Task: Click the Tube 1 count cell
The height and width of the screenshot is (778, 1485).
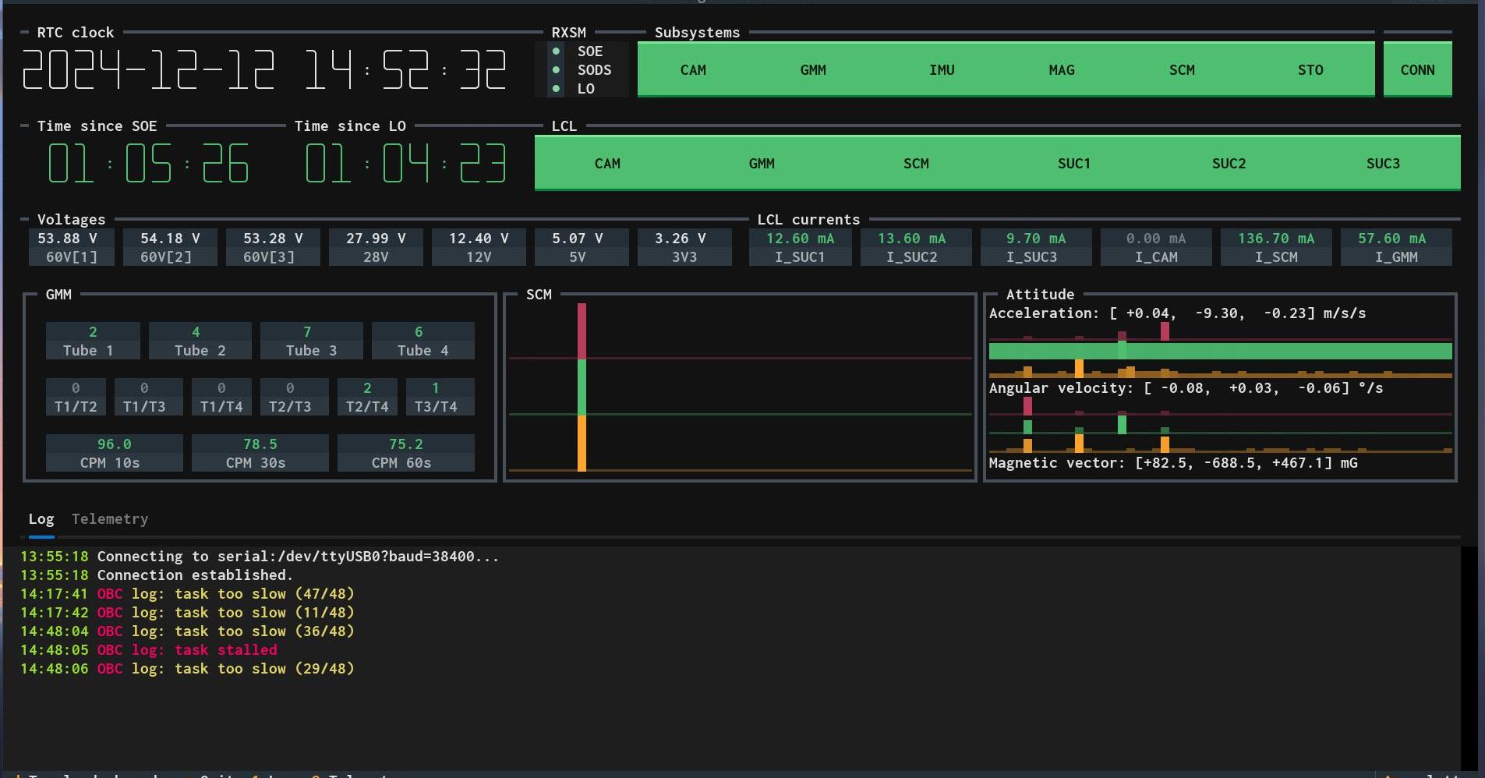Action: (x=93, y=341)
